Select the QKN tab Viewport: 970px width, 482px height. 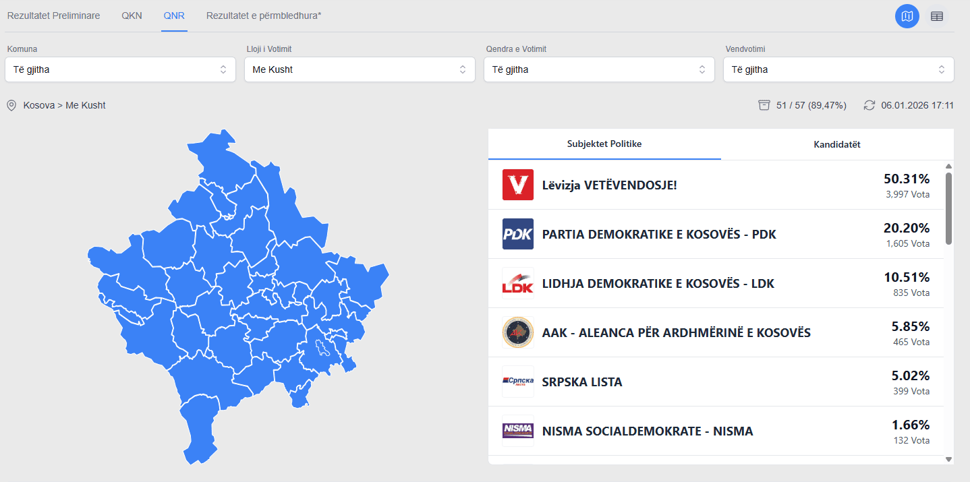[x=132, y=16]
